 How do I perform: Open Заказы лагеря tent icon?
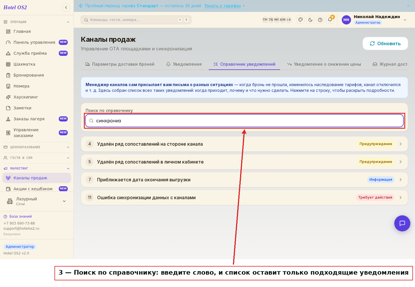8,119
